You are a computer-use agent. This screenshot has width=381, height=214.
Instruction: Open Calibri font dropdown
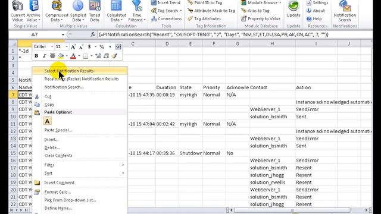(52, 46)
